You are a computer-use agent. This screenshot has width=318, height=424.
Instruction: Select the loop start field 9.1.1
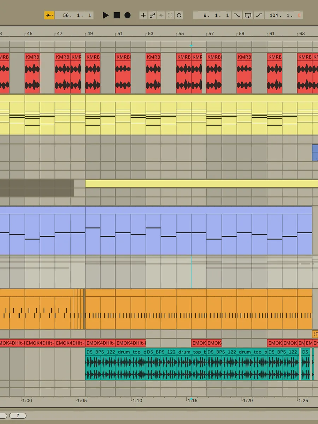coord(212,15)
